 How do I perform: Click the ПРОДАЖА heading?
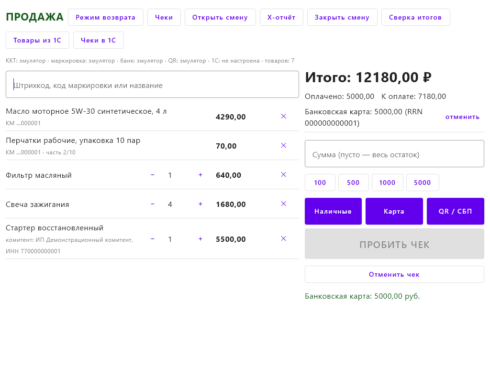pos(34,17)
